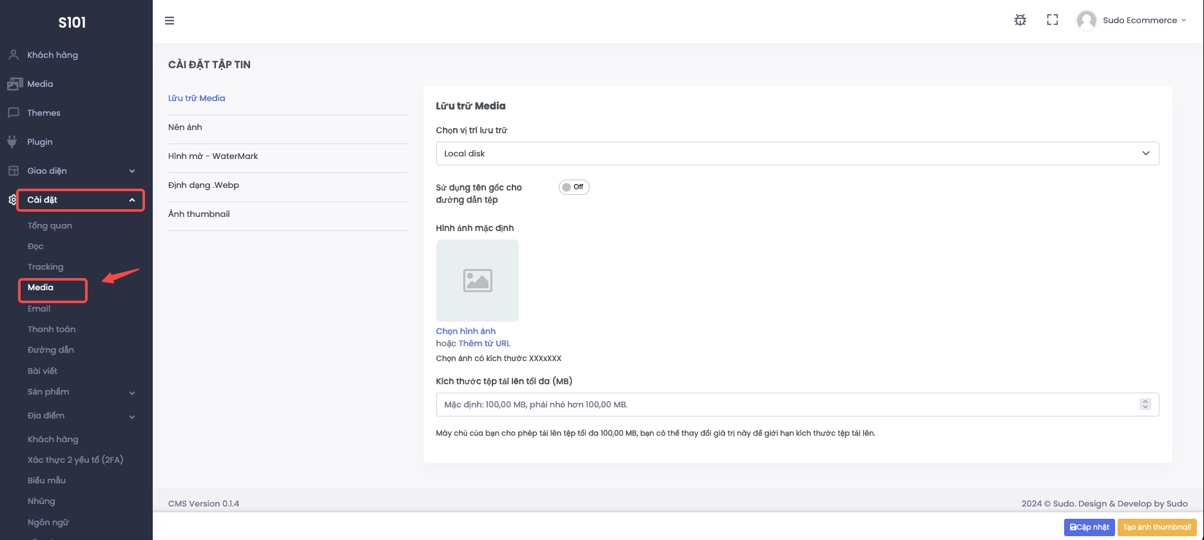
Task: Open Xác thực 2 yếu tố (2FA) settings
Action: (x=75, y=460)
